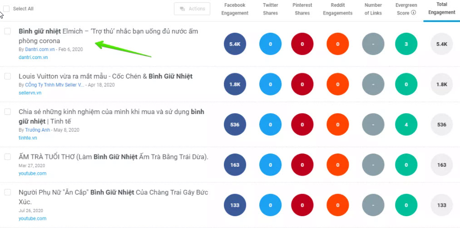Sort by Reddit Engagements column

click(x=337, y=9)
